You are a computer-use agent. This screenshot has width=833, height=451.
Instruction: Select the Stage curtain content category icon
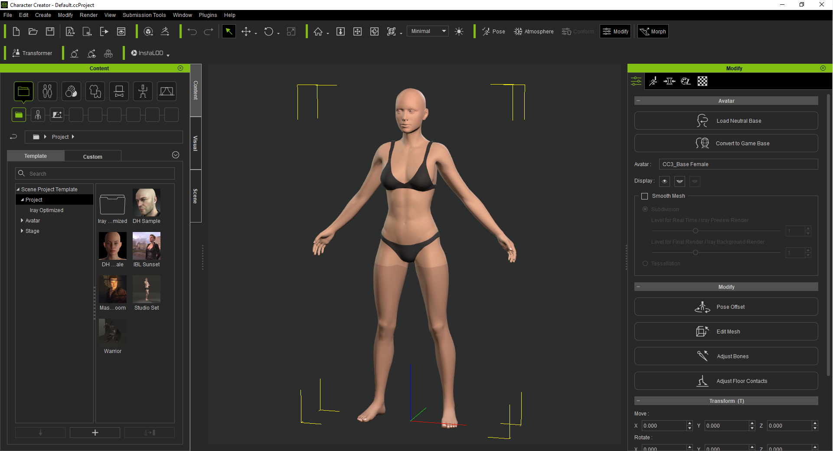(x=167, y=92)
